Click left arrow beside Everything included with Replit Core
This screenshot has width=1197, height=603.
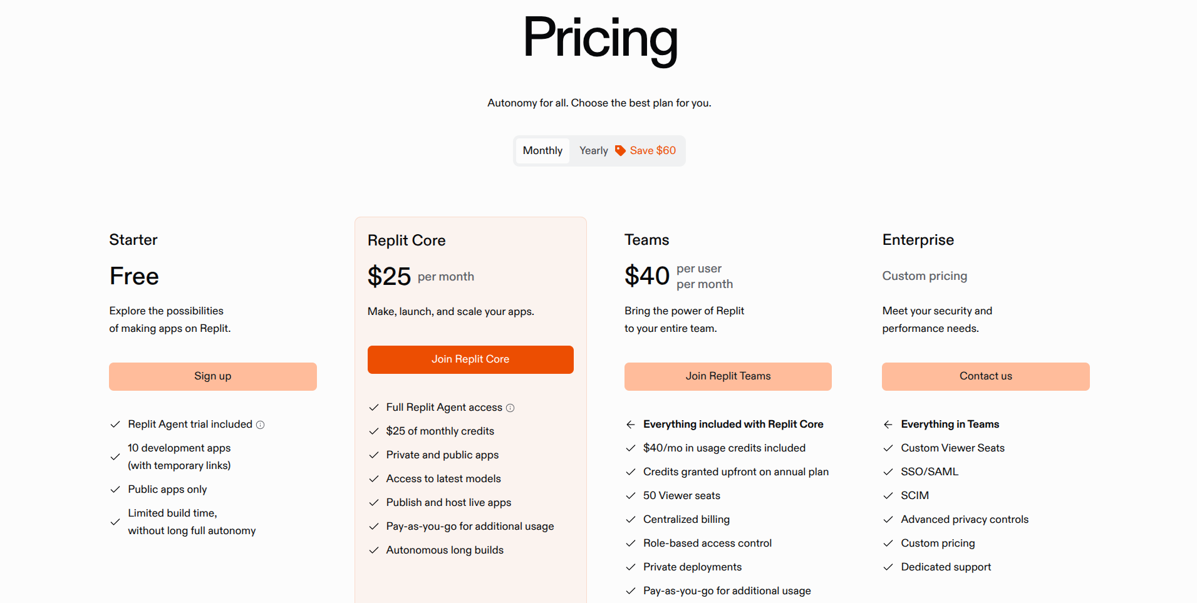pos(631,425)
